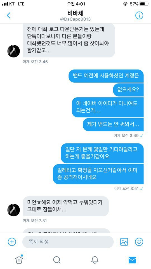Tap the 빌레라고 확정을 message bubble

click(x=98, y=174)
